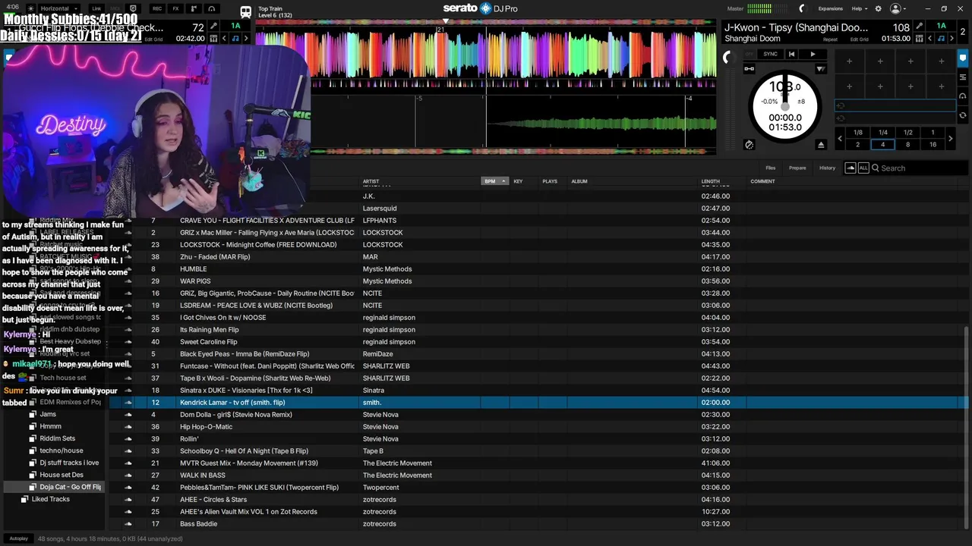Toggle SYNC on the right deck
The height and width of the screenshot is (546, 972).
pyautogui.click(x=770, y=54)
